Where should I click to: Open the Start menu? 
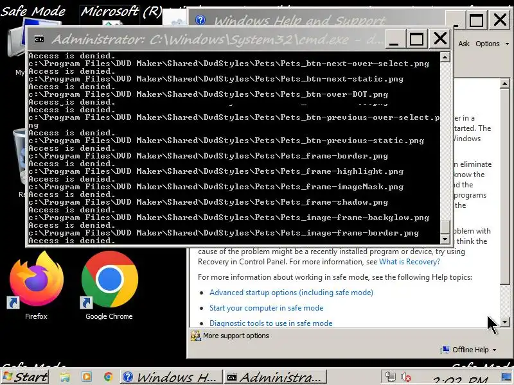tap(25, 377)
